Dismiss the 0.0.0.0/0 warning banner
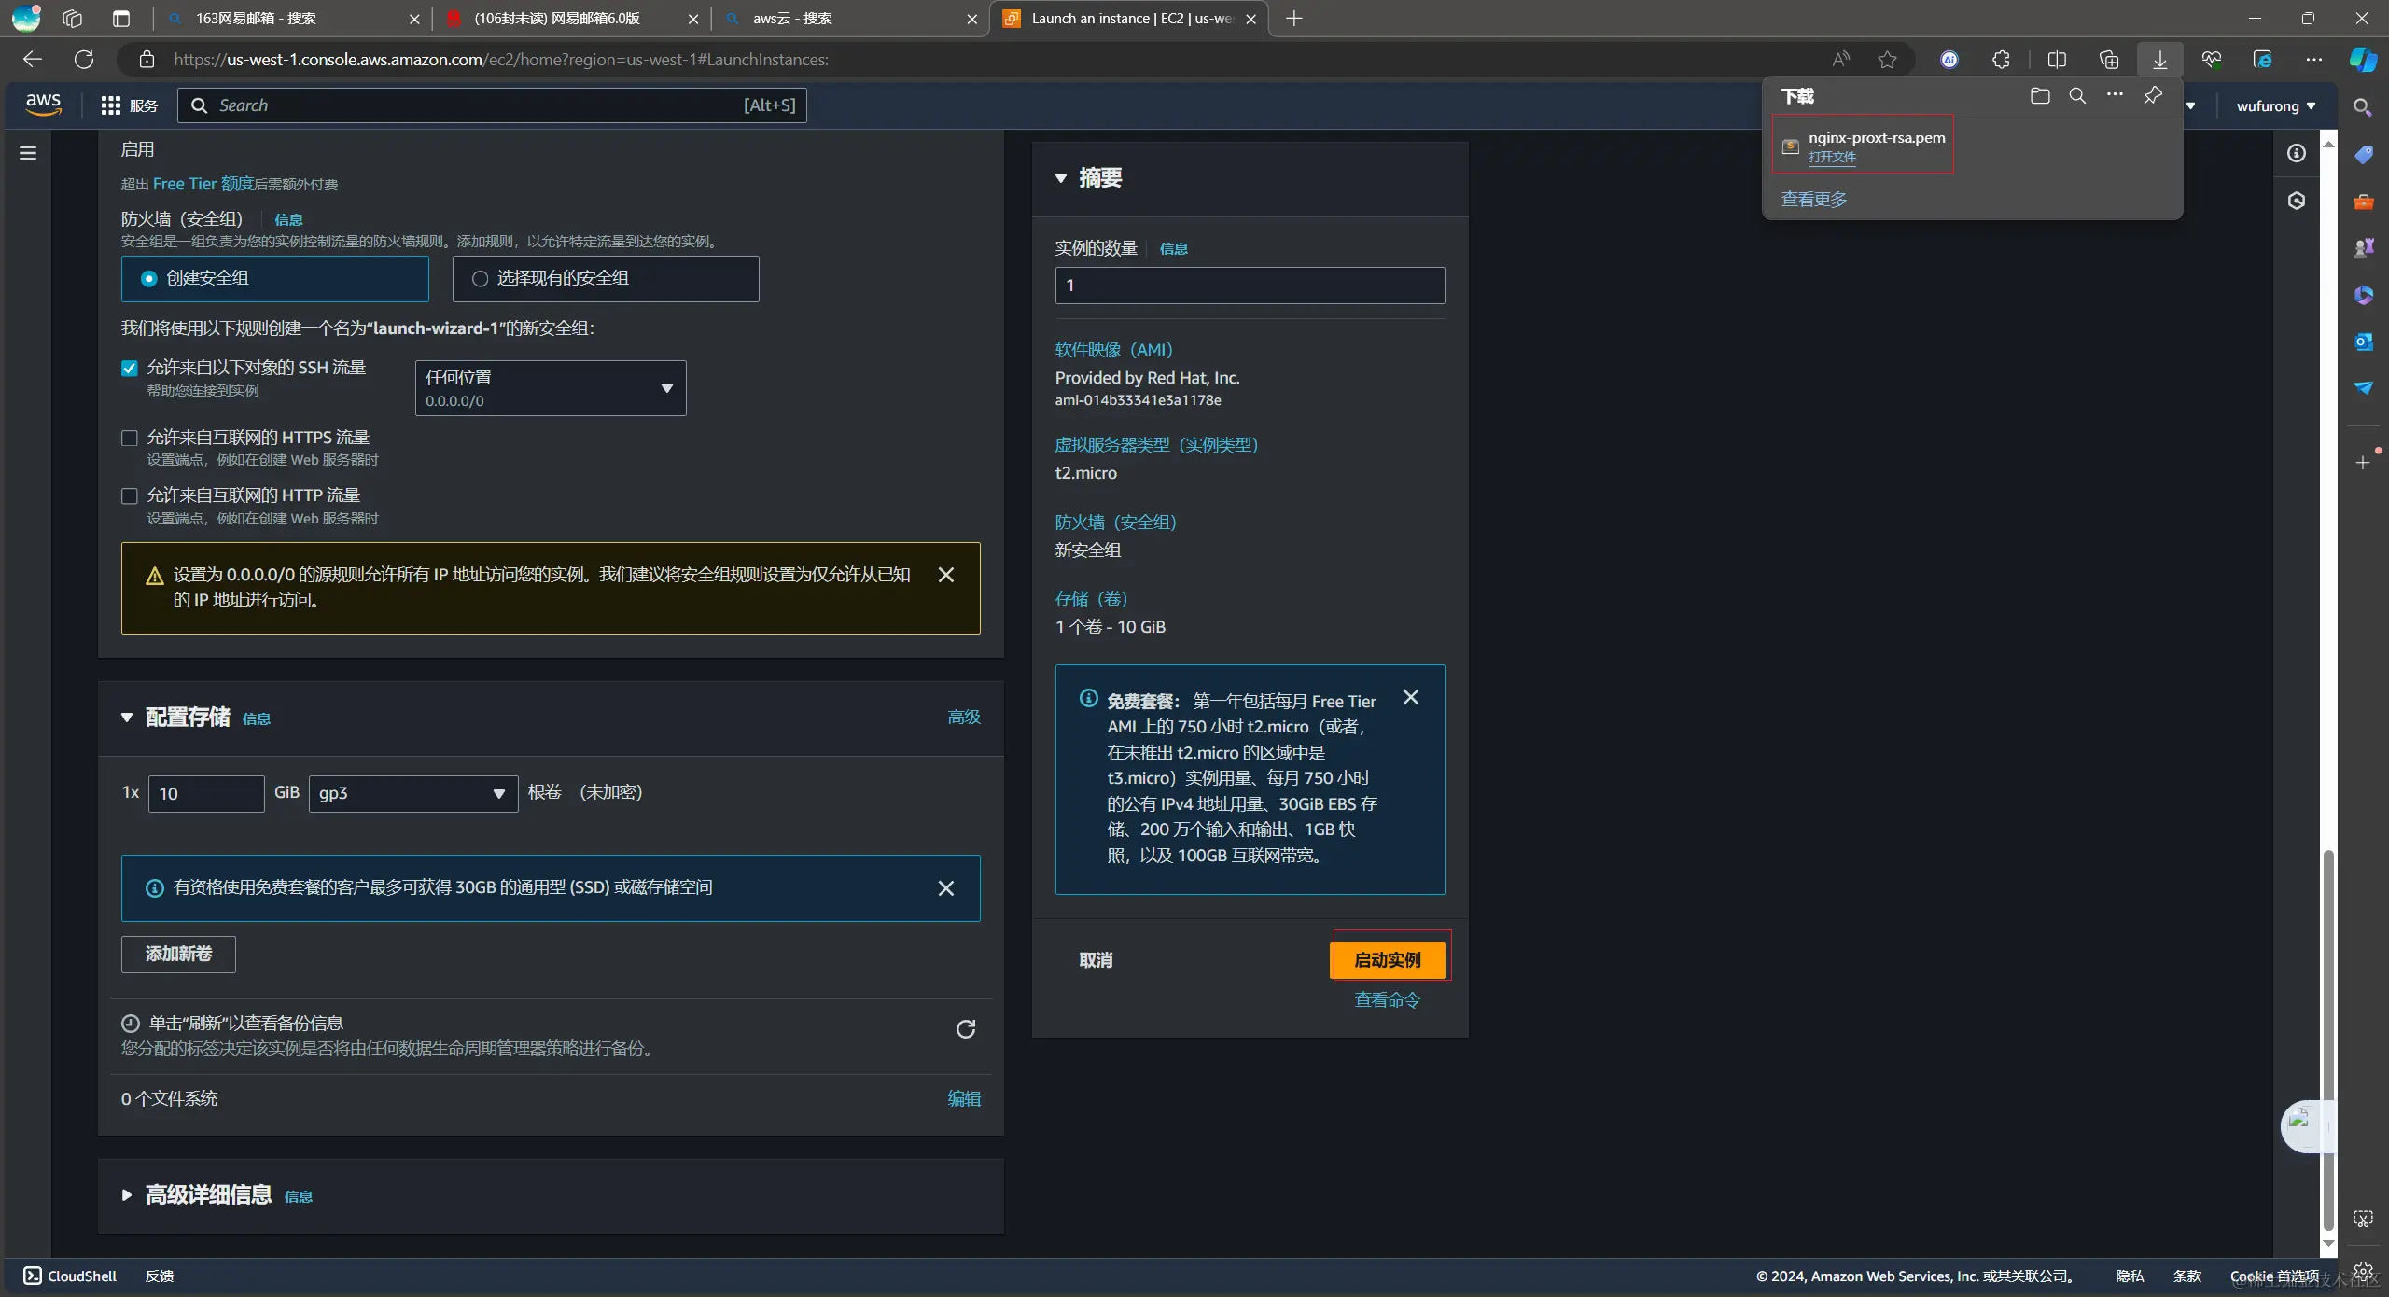This screenshot has width=2389, height=1297. (x=945, y=575)
